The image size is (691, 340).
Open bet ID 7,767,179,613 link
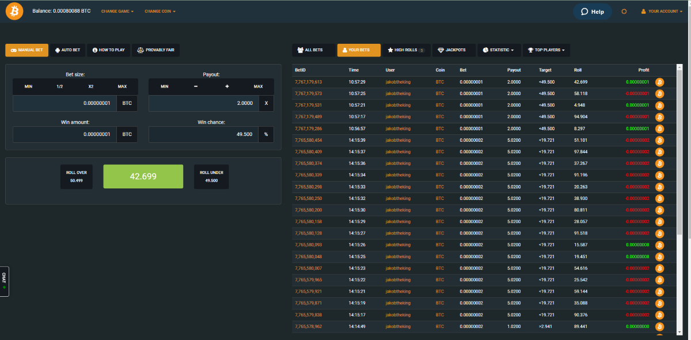click(x=308, y=82)
